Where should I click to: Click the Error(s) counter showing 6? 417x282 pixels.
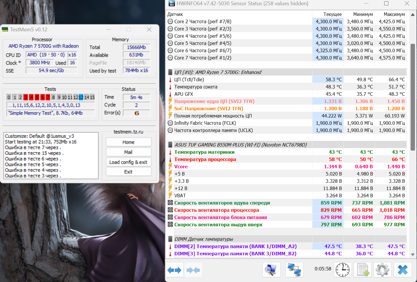(136, 113)
